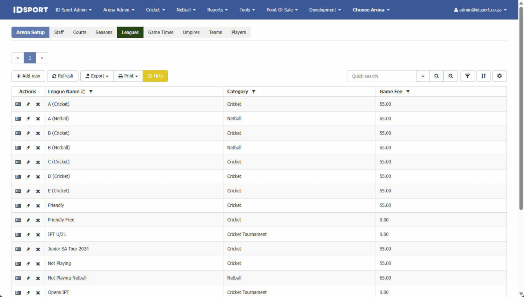
Task: Open the Reports menu
Action: pos(217,10)
